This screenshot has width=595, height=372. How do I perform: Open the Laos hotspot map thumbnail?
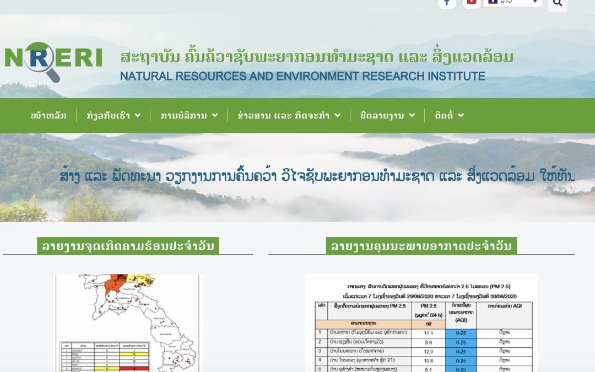(x=129, y=323)
